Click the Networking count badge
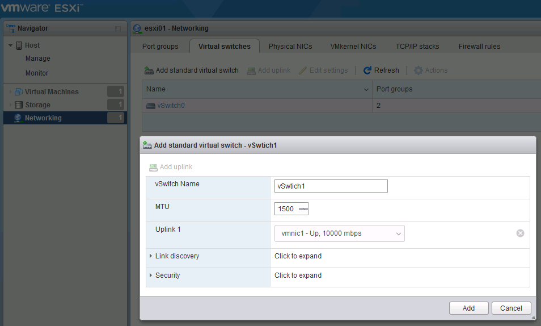Viewport: 541px width, 326px height. point(116,118)
